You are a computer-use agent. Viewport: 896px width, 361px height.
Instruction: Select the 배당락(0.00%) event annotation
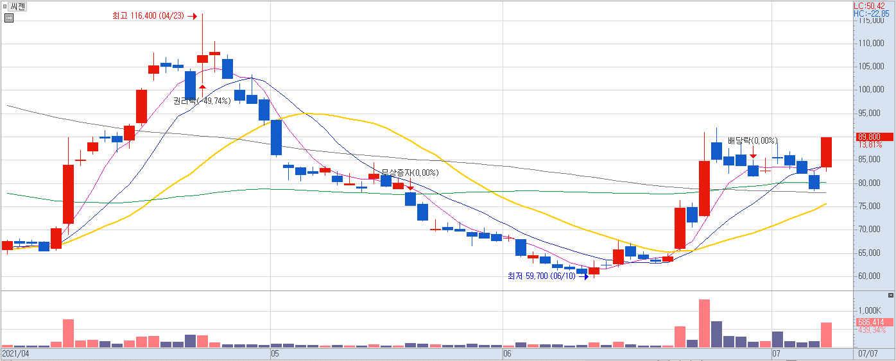click(752, 141)
